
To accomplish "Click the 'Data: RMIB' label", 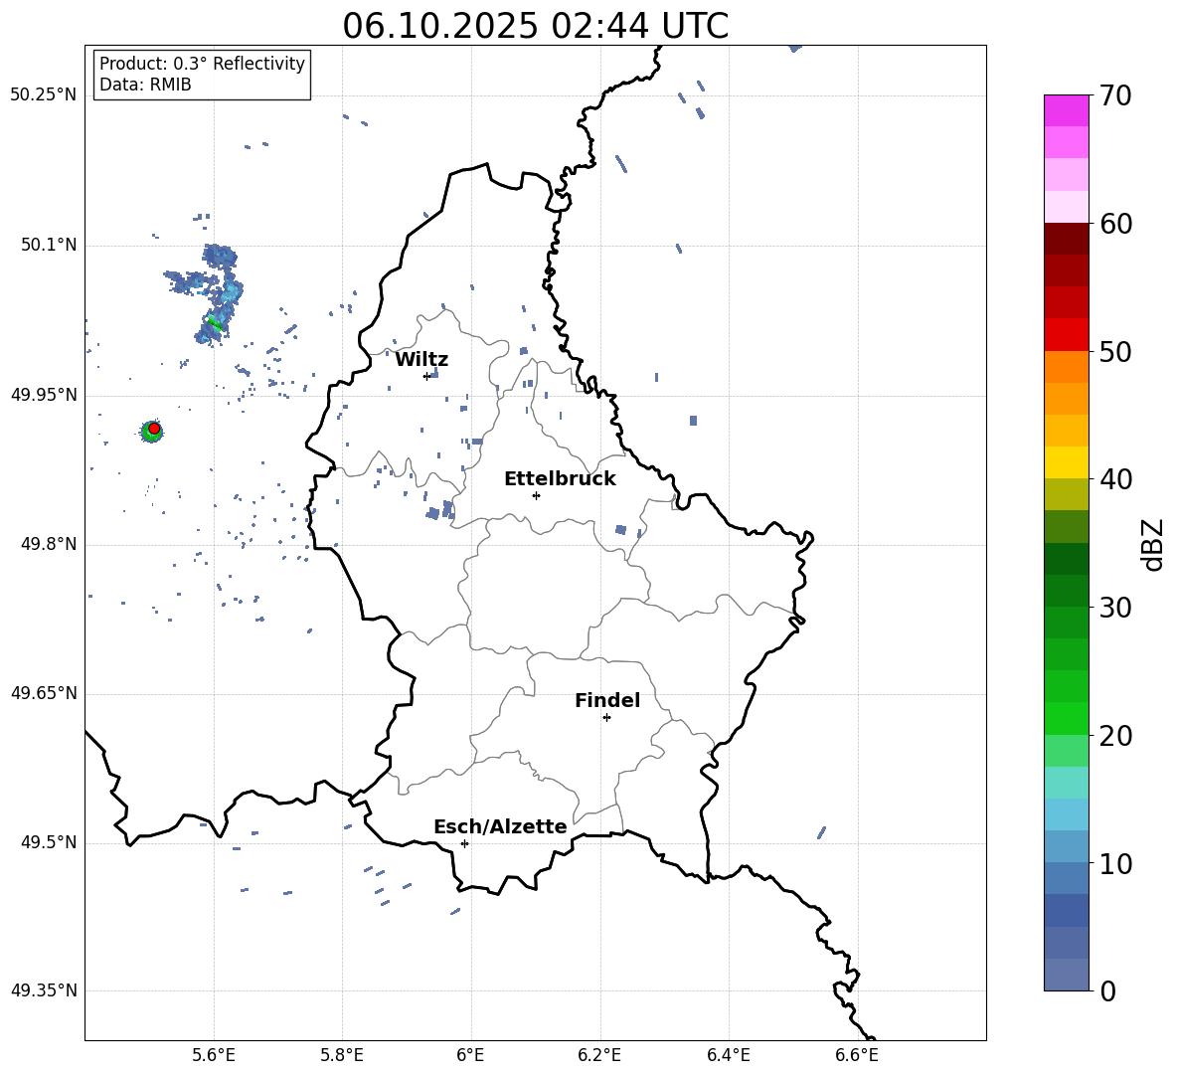I will tap(145, 85).
